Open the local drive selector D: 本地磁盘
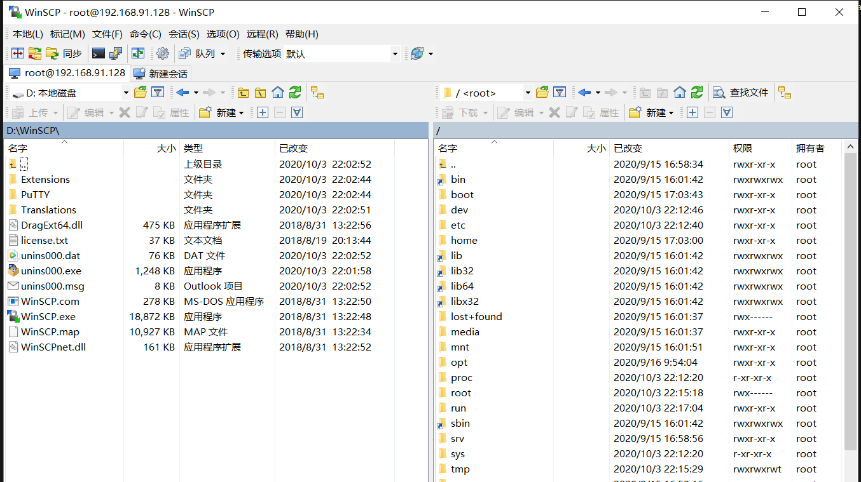This screenshot has width=861, height=482. (71, 93)
